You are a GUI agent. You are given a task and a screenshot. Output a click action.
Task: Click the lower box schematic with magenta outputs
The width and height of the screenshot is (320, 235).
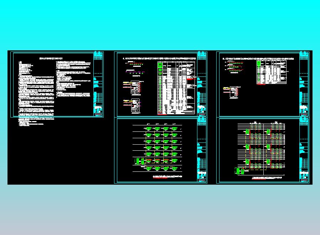(x=132, y=106)
